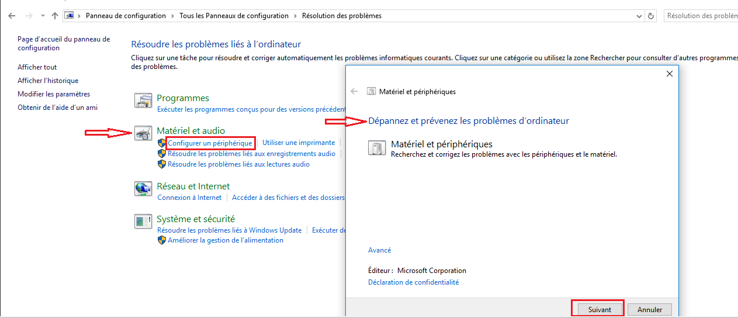
Task: Navigate up one level with the up arrow
Action: (x=55, y=16)
